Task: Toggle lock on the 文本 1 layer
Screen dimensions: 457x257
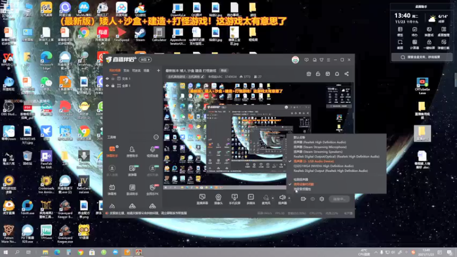Action: (113, 79)
